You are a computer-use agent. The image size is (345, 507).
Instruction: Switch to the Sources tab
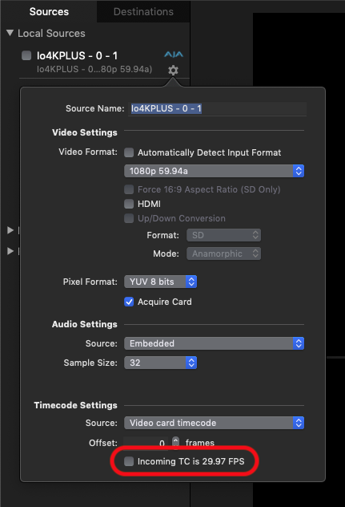(49, 12)
